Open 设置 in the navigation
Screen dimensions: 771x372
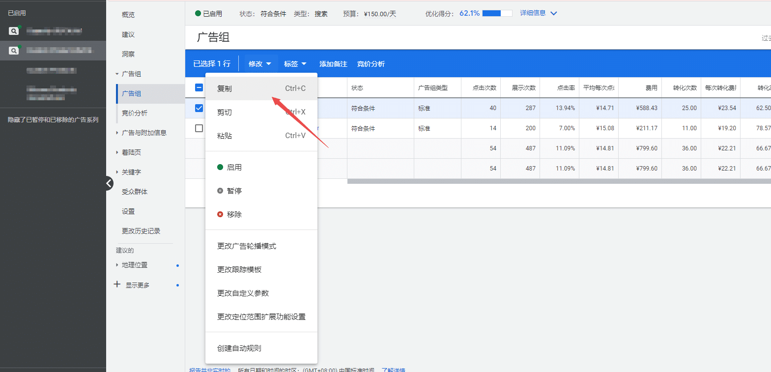pos(128,211)
